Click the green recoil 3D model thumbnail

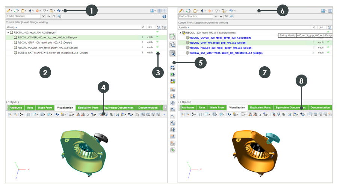(x=85, y=153)
